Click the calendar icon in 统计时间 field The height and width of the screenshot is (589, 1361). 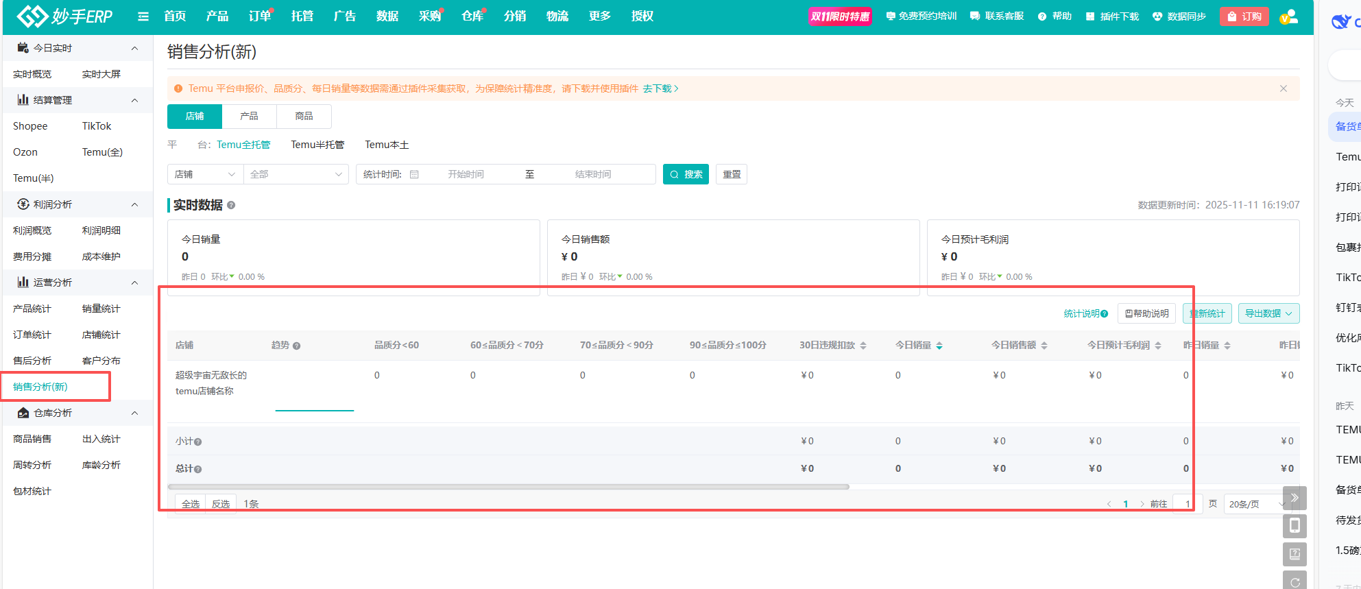pyautogui.click(x=414, y=175)
